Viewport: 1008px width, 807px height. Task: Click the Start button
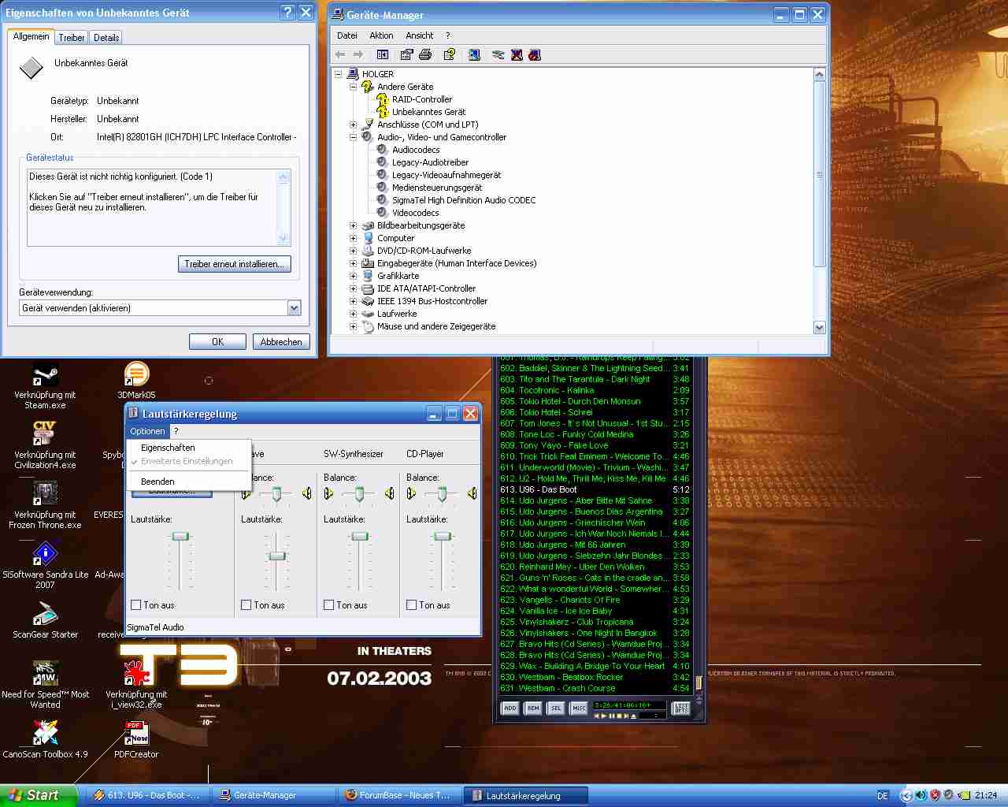click(39, 795)
